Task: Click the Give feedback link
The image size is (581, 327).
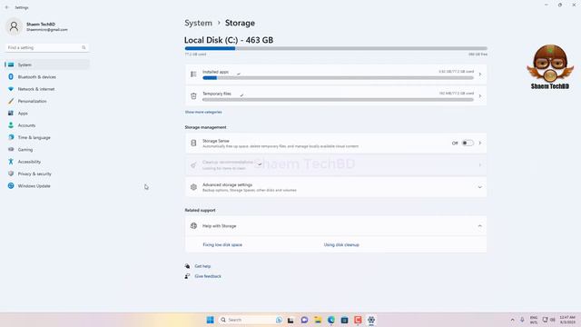Action: tap(208, 276)
